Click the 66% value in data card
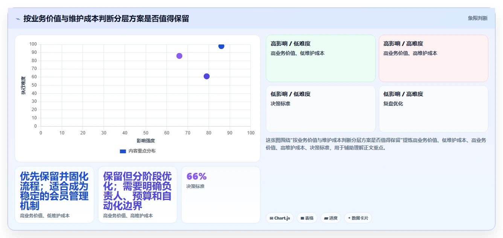503x238 pixels. click(197, 176)
